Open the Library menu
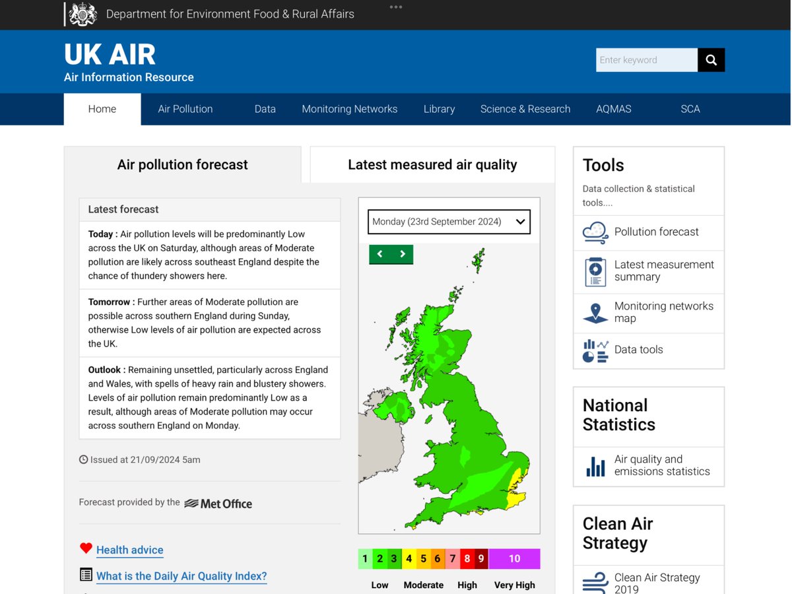 click(x=440, y=109)
